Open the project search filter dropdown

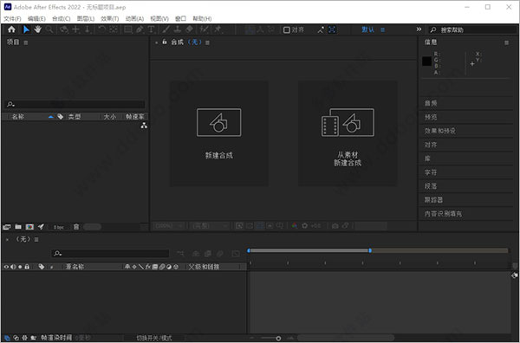[10, 104]
